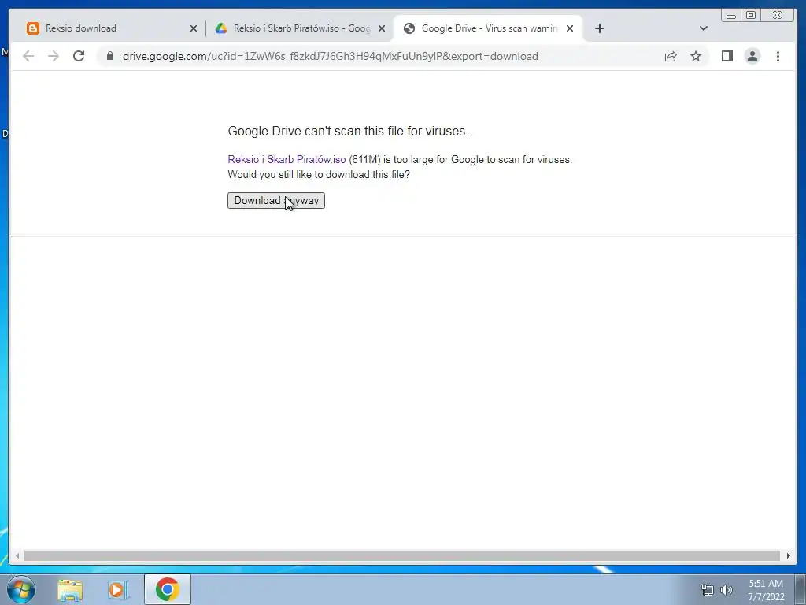Click the Chrome taskbar icon
Screen dimensions: 806x605
[167, 589]
